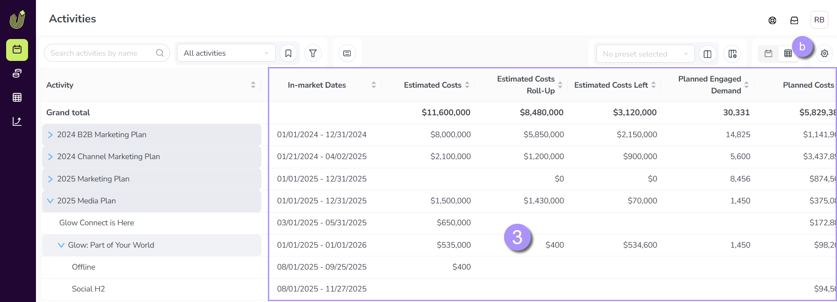Image resolution: width=837 pixels, height=302 pixels.
Task: Toggle the split columns panel button
Action: [707, 54]
